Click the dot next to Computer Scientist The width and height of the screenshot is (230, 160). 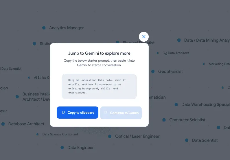tap(164, 120)
